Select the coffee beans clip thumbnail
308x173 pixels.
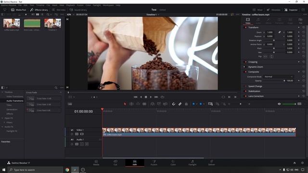click(12, 23)
